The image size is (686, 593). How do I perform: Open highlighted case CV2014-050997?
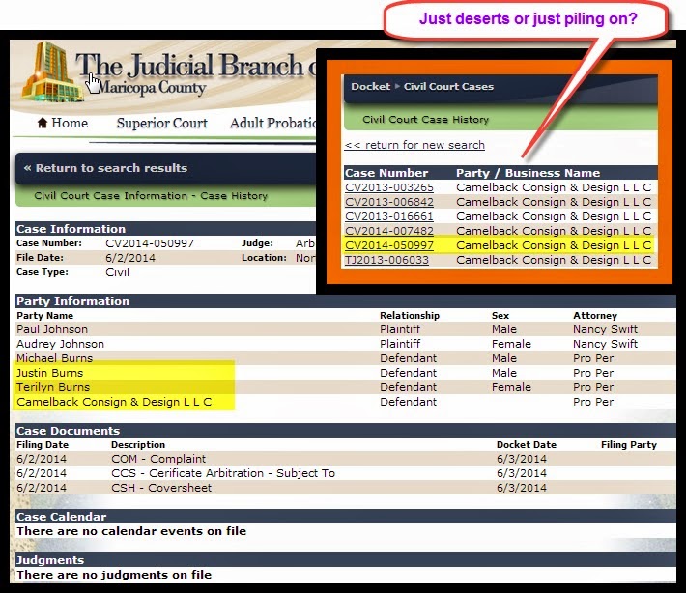click(x=389, y=245)
